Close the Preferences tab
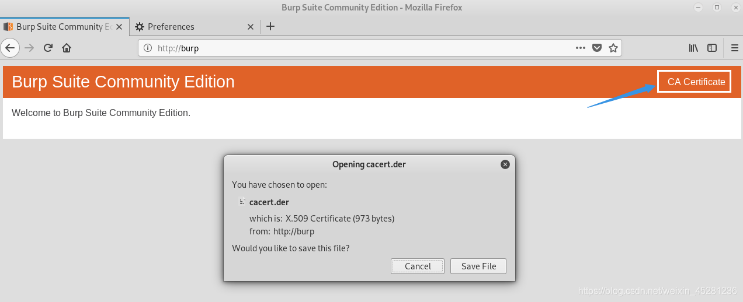 click(251, 27)
